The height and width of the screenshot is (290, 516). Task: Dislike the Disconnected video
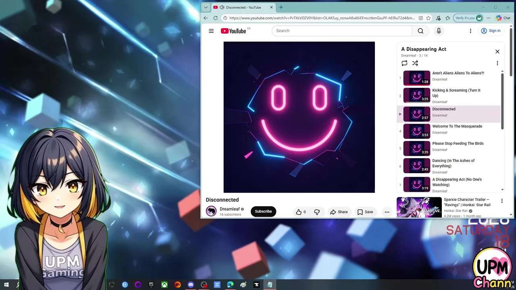point(317,212)
